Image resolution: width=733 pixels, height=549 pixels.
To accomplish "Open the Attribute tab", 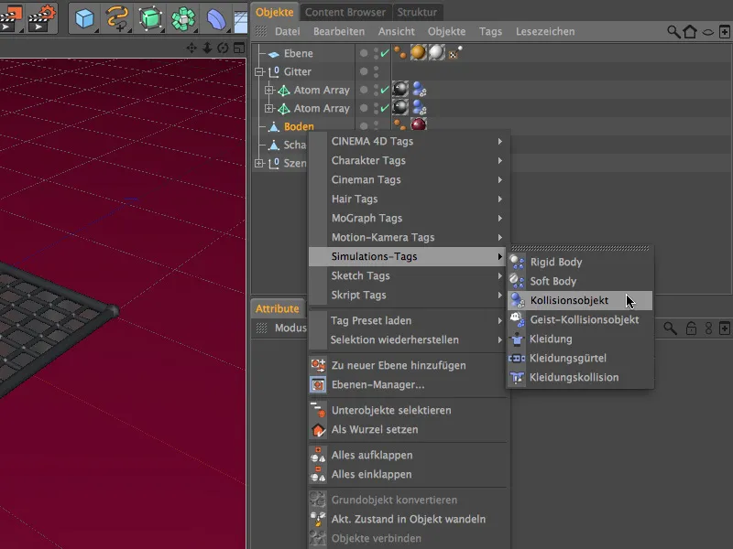I will coord(278,308).
